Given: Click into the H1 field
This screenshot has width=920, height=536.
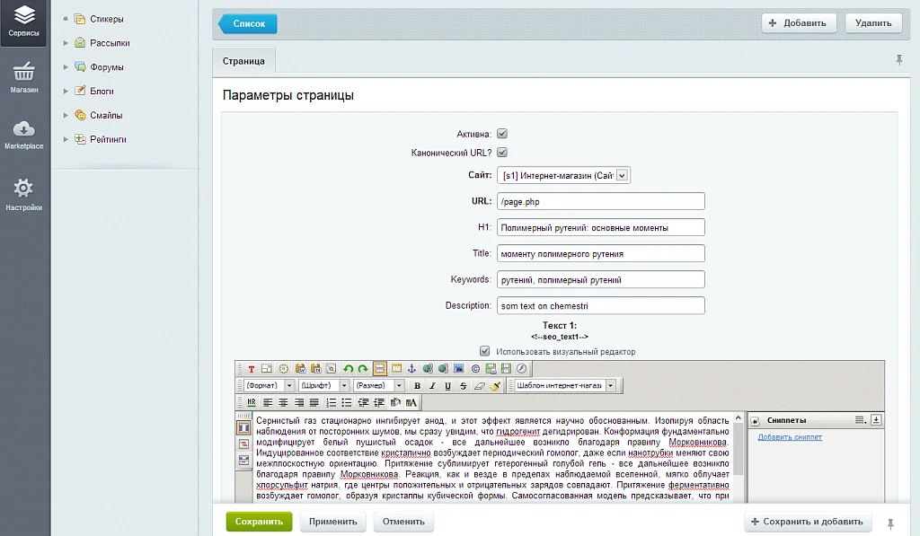Looking at the screenshot, I should click(x=601, y=227).
